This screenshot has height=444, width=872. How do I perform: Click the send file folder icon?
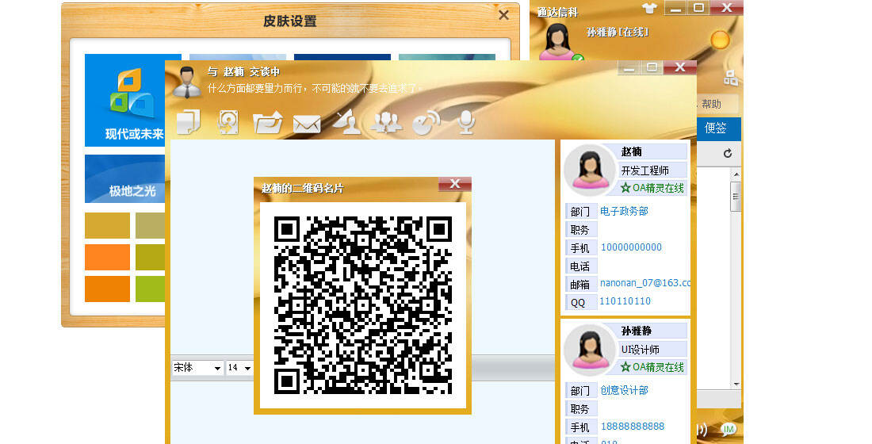(268, 122)
